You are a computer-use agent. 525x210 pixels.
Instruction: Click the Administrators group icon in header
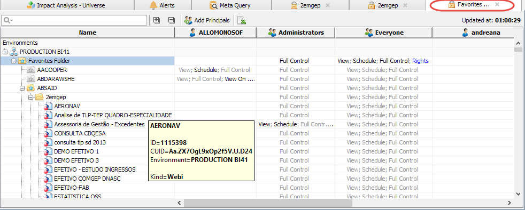(x=273, y=33)
